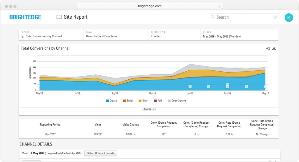Click the BrightEdge logo

(x=25, y=17)
